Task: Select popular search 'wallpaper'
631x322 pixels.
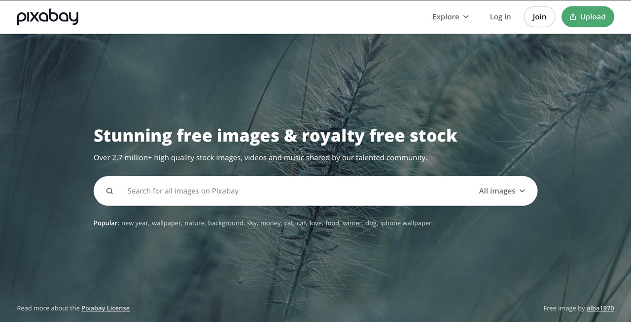Action: pyautogui.click(x=167, y=223)
